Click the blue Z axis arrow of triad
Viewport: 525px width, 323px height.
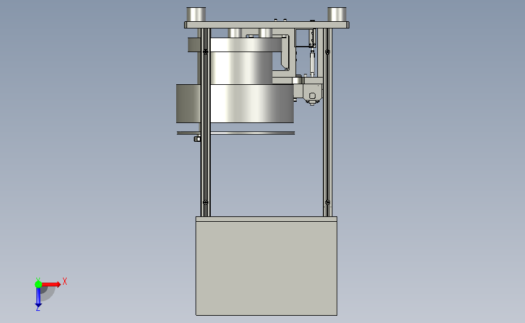(38, 298)
